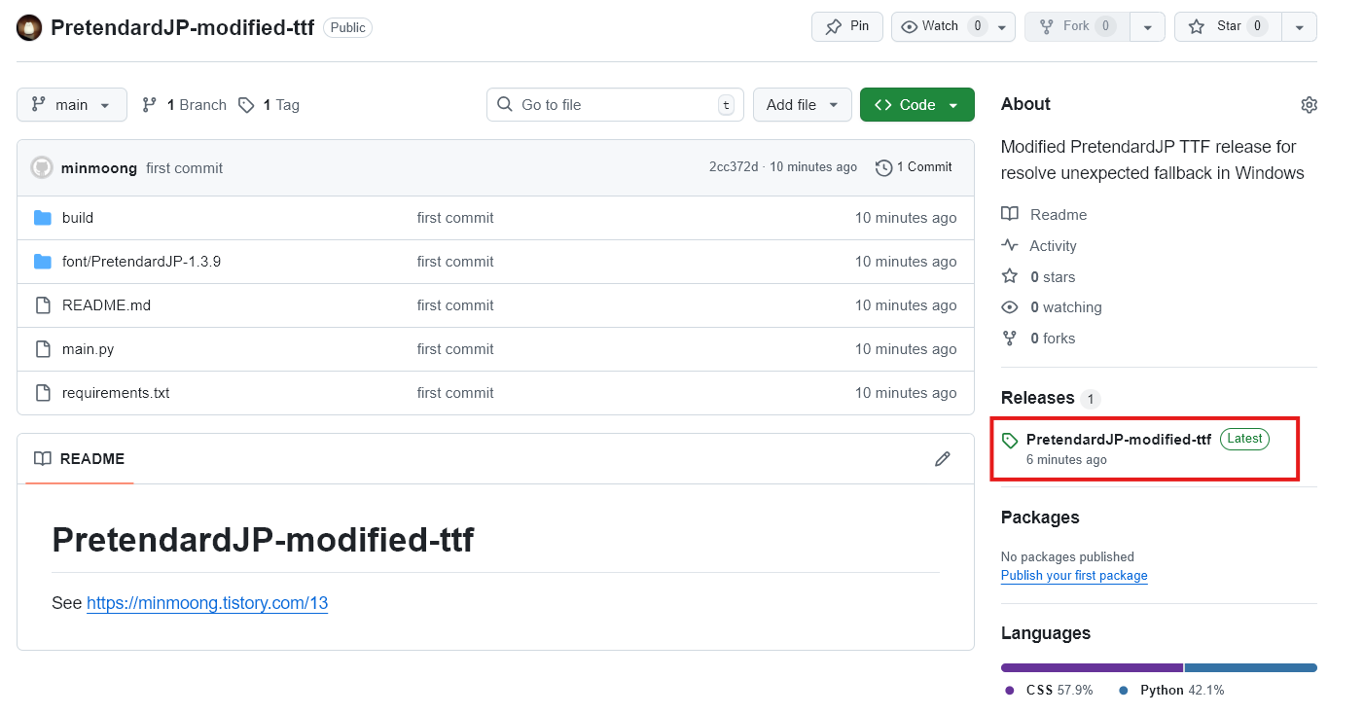
Task: Open the first commit message in the header row
Action: [185, 168]
